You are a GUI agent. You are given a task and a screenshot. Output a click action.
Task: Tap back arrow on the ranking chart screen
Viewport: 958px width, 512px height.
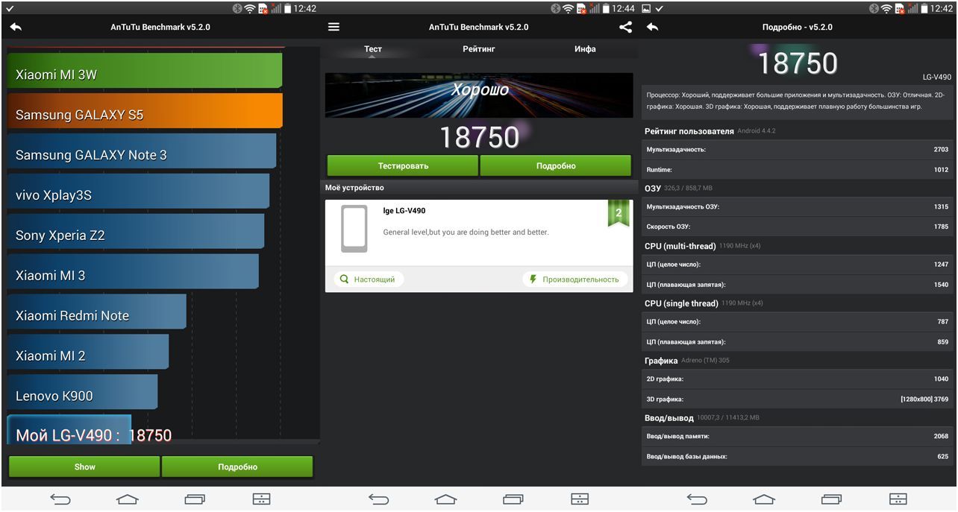tap(16, 27)
